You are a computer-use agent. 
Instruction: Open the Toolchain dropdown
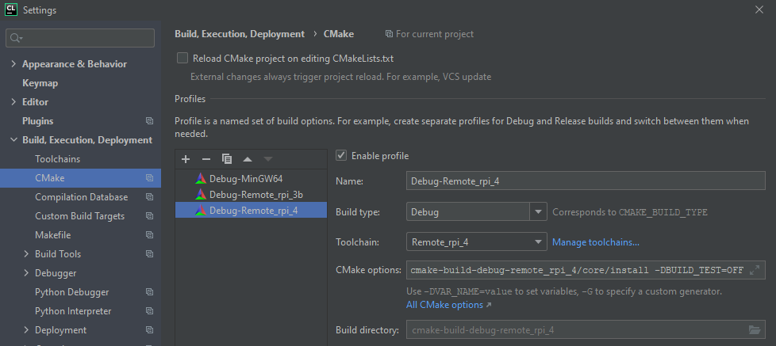pyautogui.click(x=539, y=242)
